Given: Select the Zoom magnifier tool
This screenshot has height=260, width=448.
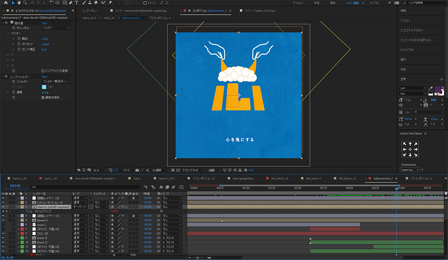Looking at the screenshot, I should click(25, 3).
